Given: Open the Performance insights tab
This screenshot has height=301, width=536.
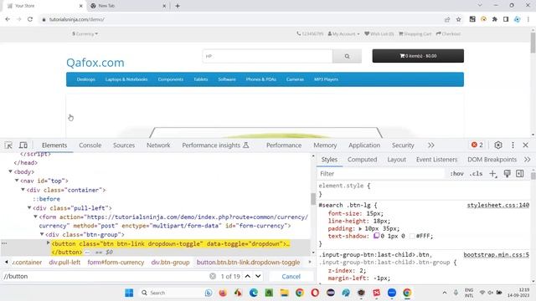Looking at the screenshot, I should [x=215, y=145].
